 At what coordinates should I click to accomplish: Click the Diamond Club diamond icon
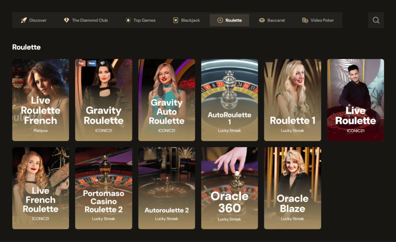click(66, 20)
